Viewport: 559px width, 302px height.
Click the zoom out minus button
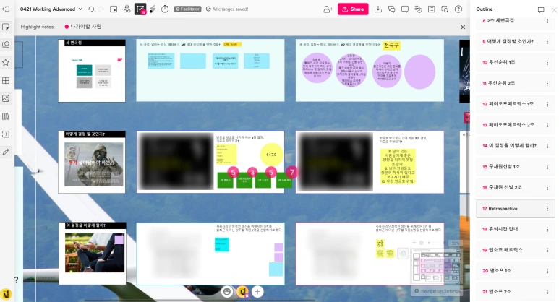point(414,243)
